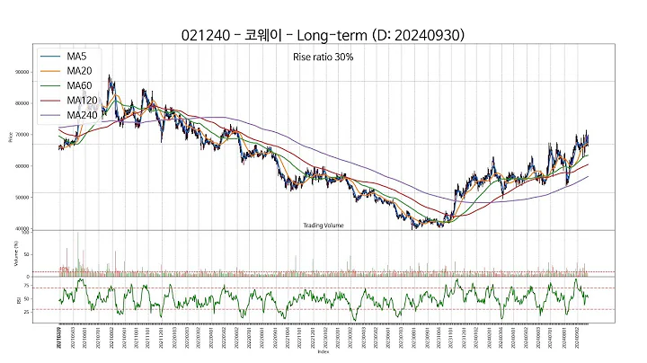Screen dimensions: 647x363
Task: Click the green MA60 legend line swatch
Action: [x=50, y=85]
